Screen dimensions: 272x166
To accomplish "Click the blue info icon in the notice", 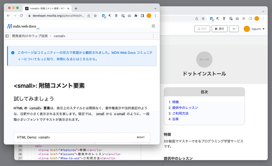I will coord(13,53).
